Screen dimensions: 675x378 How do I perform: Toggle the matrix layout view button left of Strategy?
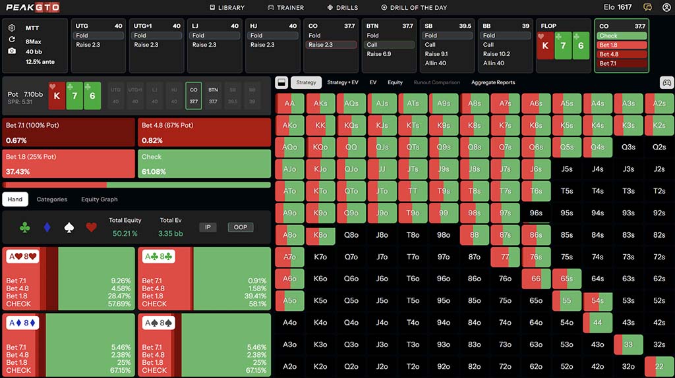point(280,83)
